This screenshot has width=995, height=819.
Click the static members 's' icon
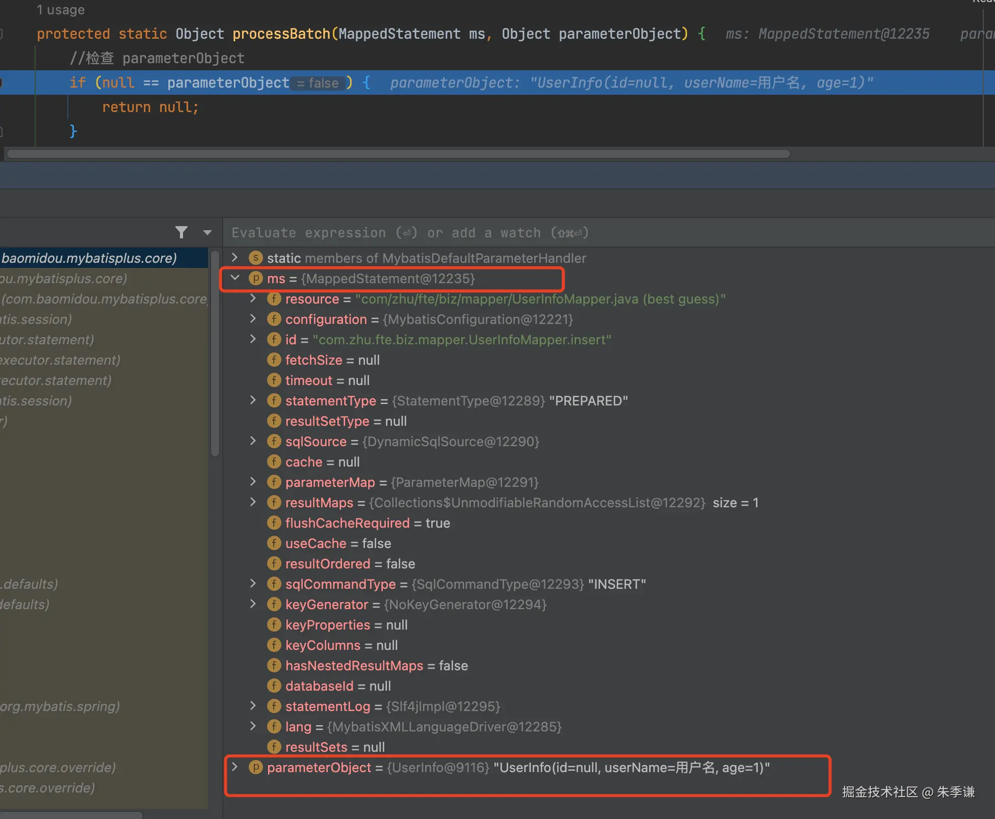255,258
